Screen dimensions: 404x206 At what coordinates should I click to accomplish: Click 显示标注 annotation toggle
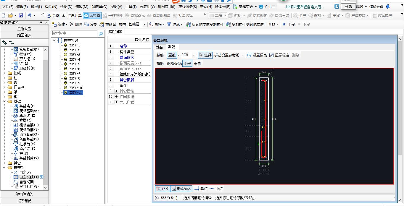point(279,55)
